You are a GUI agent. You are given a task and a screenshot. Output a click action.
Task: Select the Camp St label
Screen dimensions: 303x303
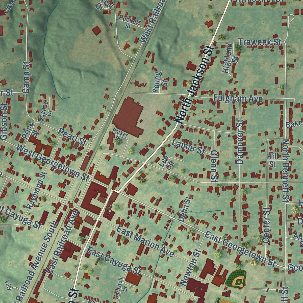click(x=27, y=78)
